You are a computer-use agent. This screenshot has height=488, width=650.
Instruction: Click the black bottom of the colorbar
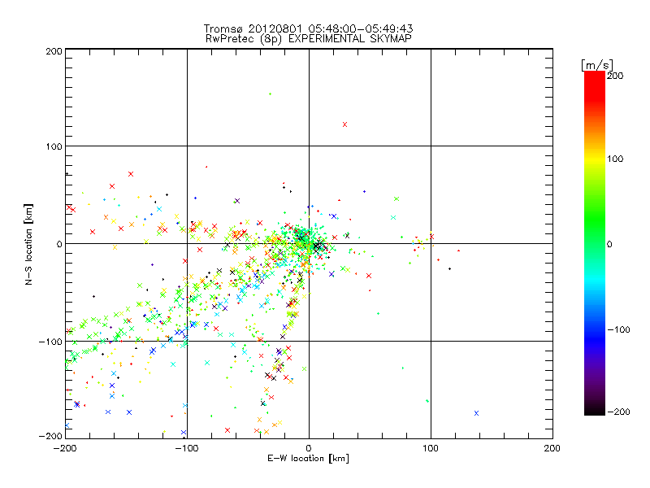point(595,410)
